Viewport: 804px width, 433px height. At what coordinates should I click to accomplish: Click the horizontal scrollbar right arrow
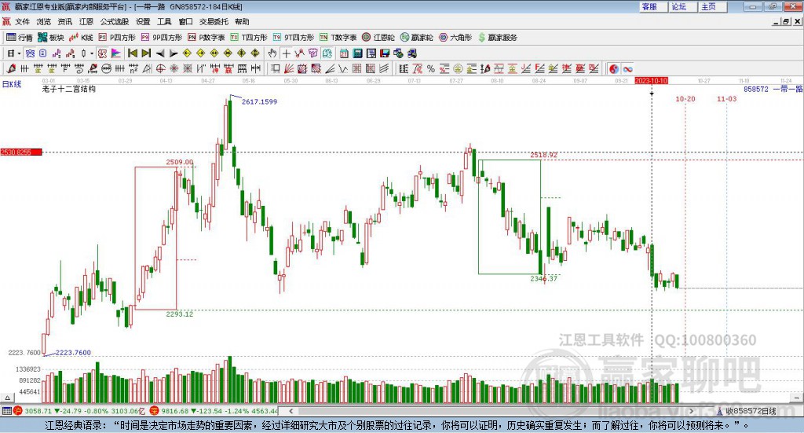tap(691, 411)
